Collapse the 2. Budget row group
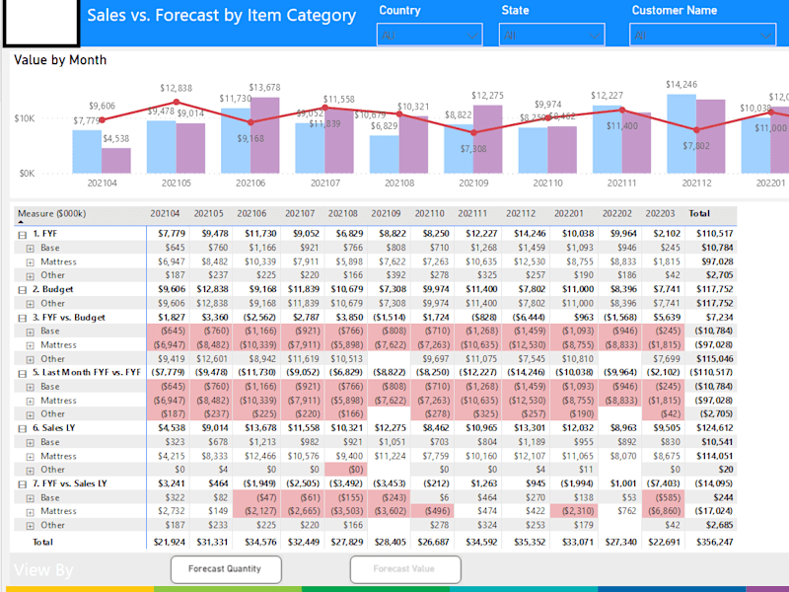This screenshot has width=789, height=592. coord(22,290)
